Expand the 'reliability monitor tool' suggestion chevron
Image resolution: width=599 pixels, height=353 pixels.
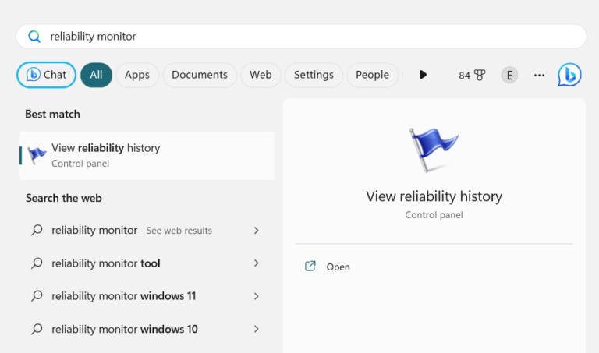(256, 263)
